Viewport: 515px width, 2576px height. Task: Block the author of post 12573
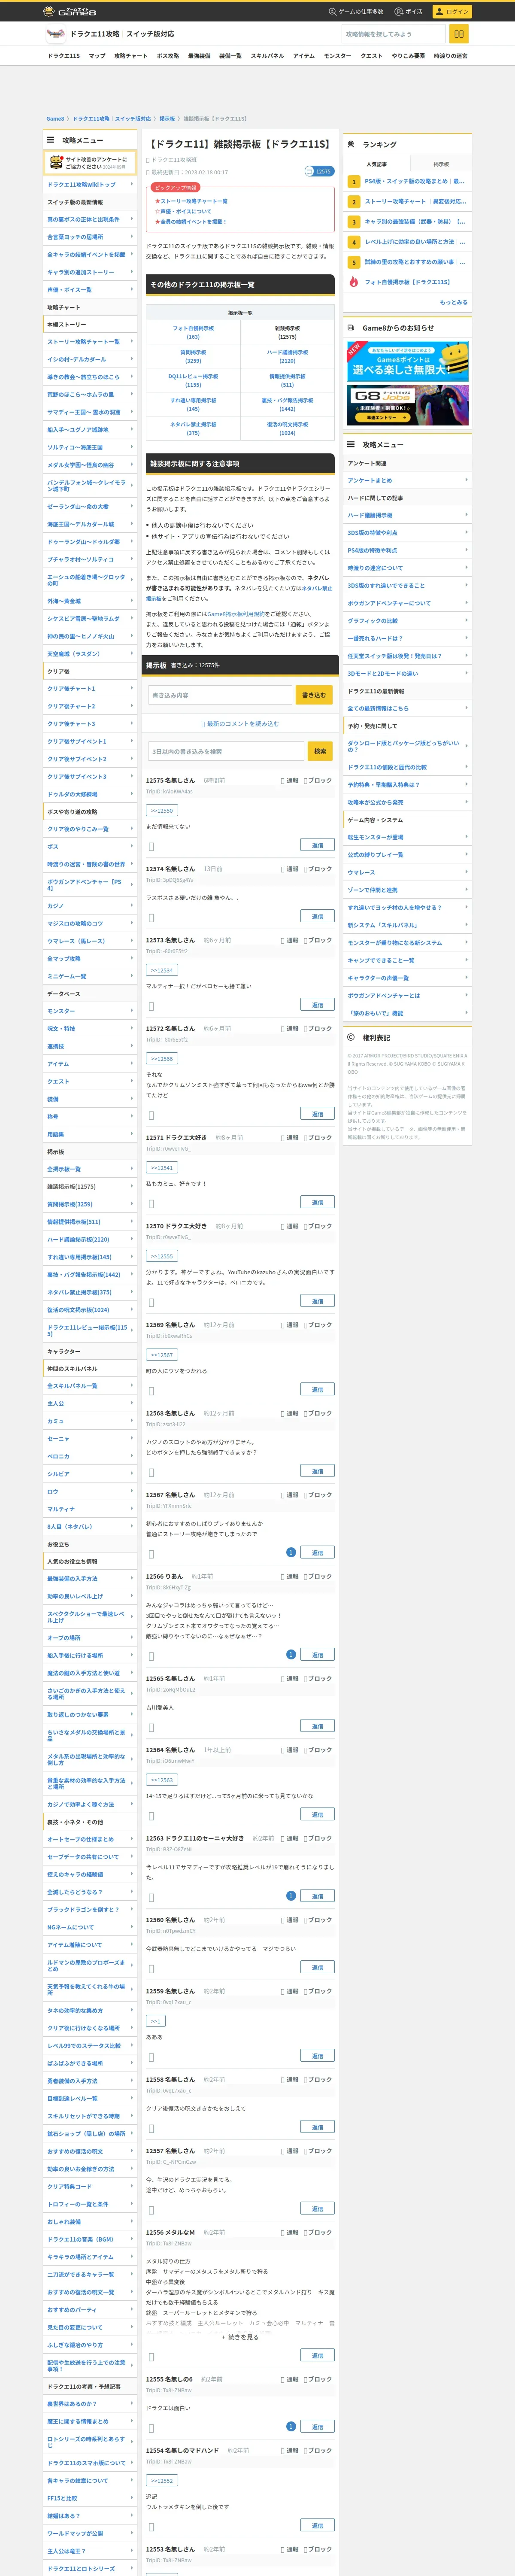(318, 940)
